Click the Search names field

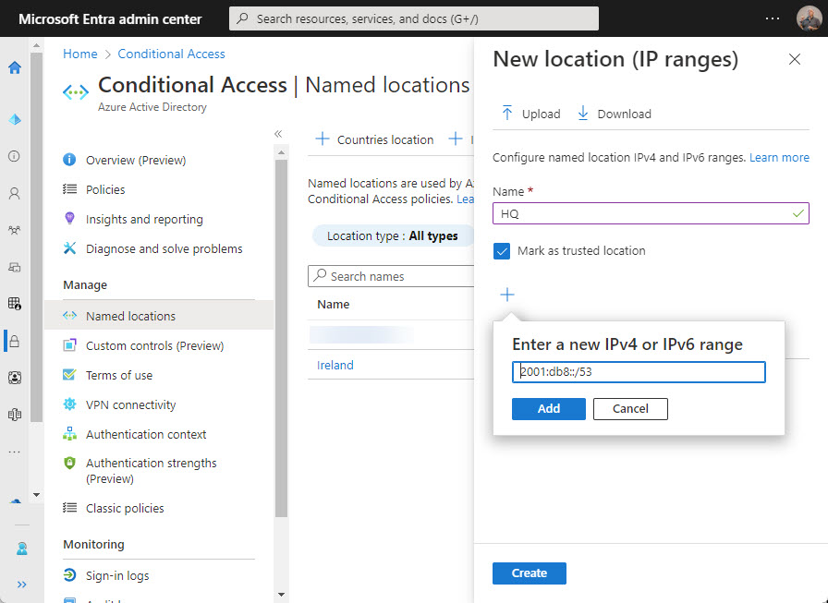pyautogui.click(x=391, y=276)
